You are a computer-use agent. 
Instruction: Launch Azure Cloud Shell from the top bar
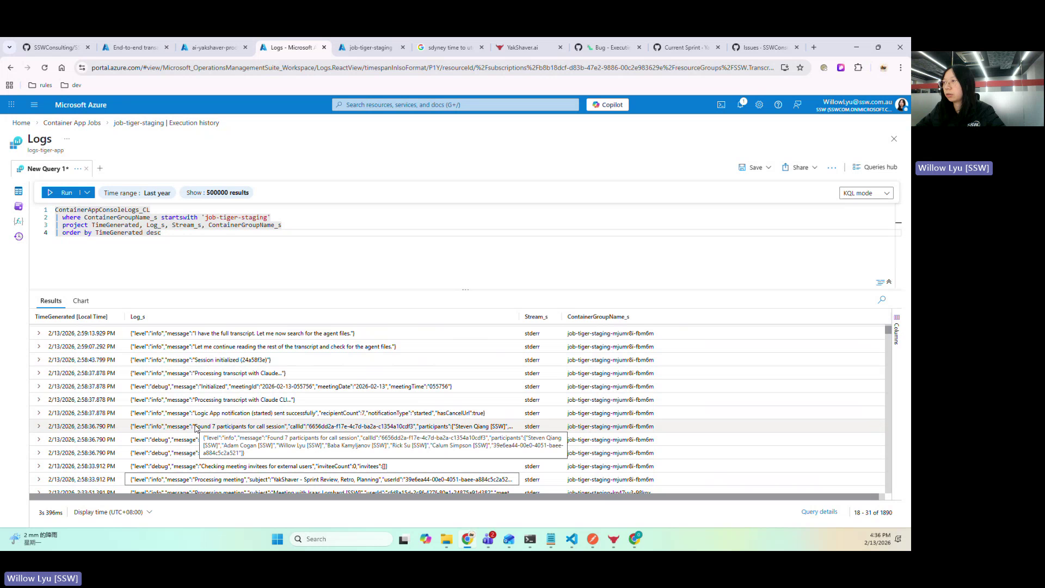tap(721, 105)
